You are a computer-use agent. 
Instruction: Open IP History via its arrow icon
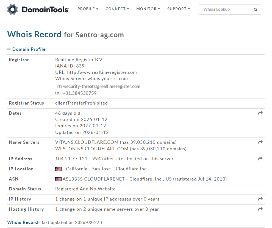(x=260, y=199)
